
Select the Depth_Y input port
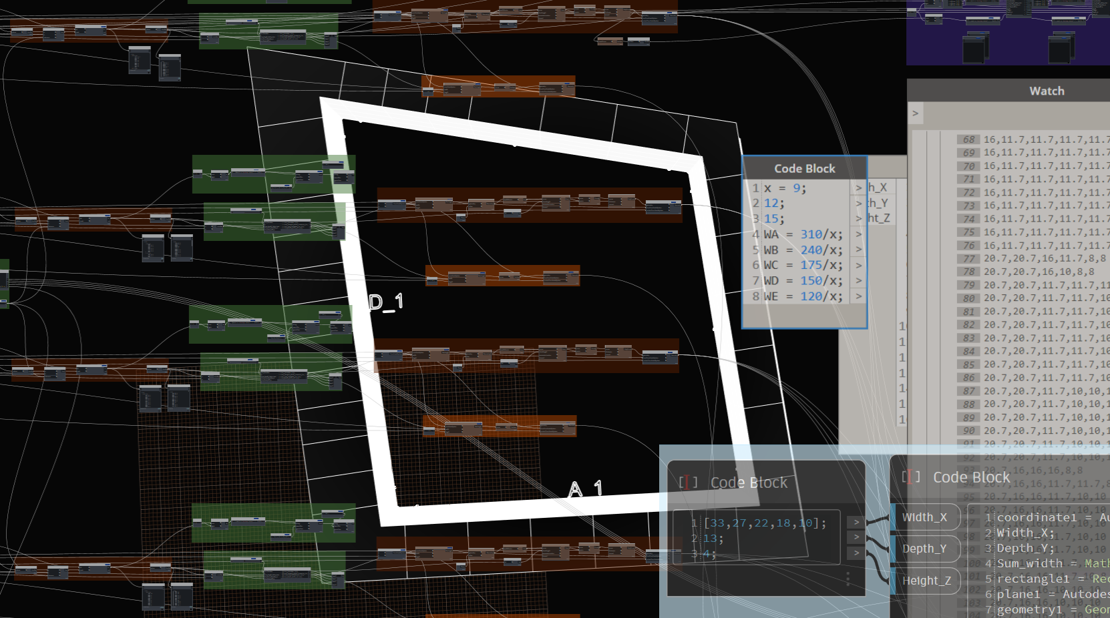coord(926,549)
